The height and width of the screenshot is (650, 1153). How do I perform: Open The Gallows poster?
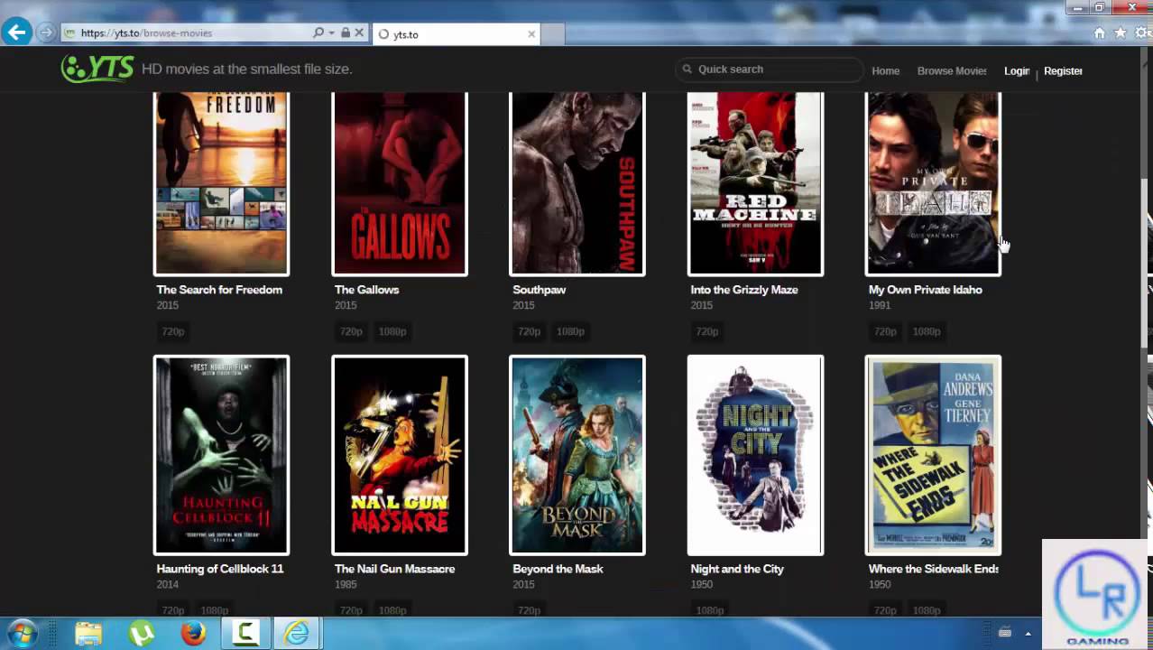400,183
